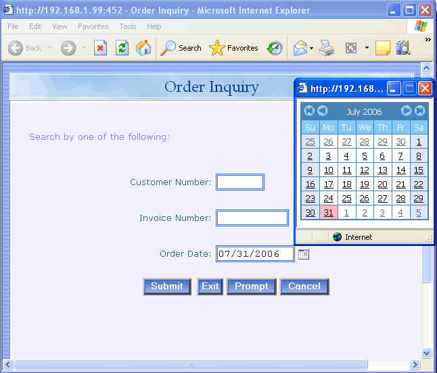Click the Print printer icon
Image resolution: width=437 pixels, height=373 pixels.
pos(327,48)
